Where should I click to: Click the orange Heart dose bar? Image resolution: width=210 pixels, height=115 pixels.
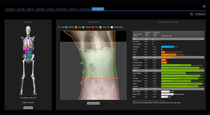pos(169,55)
